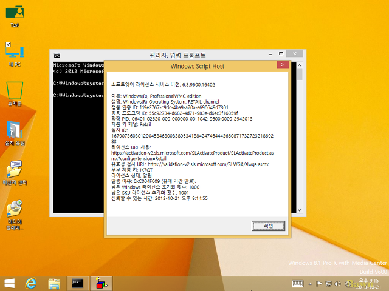389x291 pixels.
Task: Click the Command Prompt system menu icon
Action: (x=57, y=55)
